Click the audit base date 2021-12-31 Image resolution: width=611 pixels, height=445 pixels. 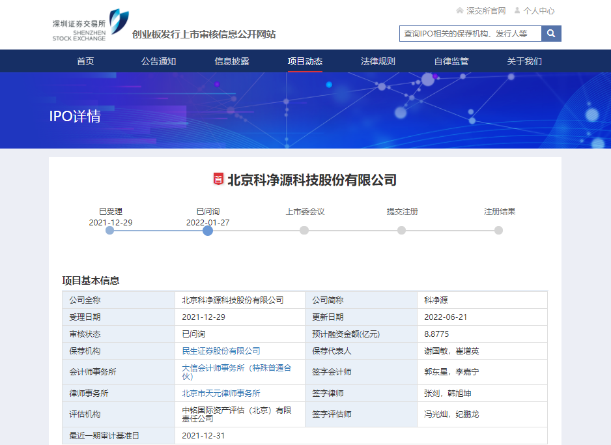[x=203, y=435]
